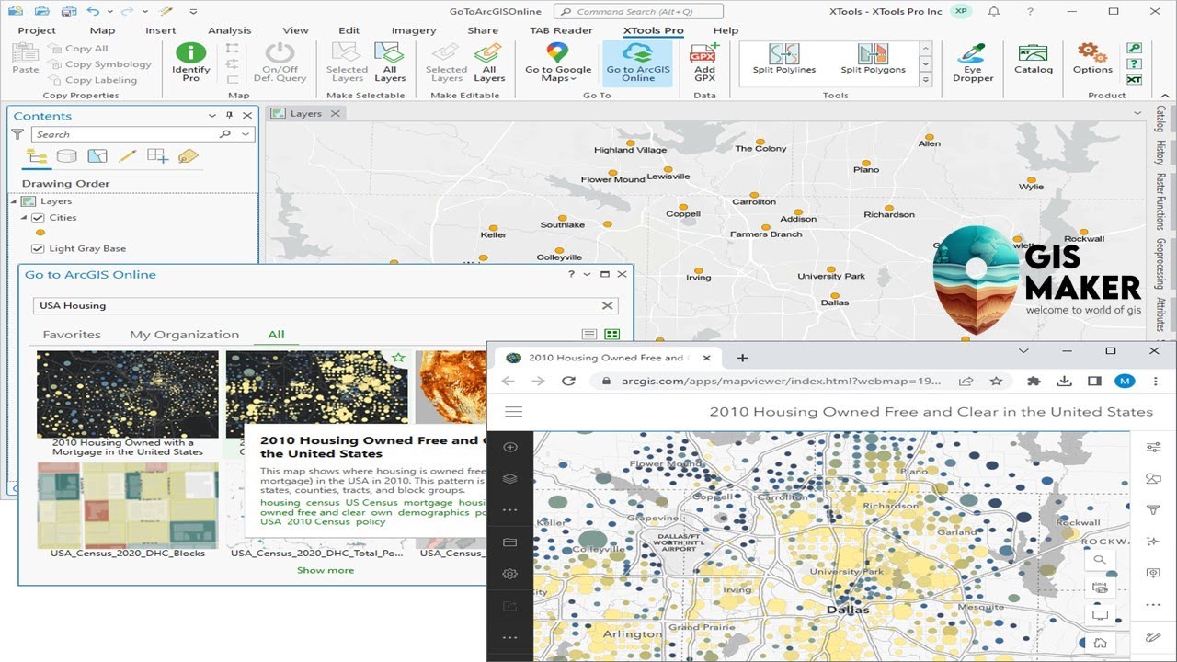Activate the Eye Dropper tool
The width and height of the screenshot is (1177, 662).
(x=973, y=63)
